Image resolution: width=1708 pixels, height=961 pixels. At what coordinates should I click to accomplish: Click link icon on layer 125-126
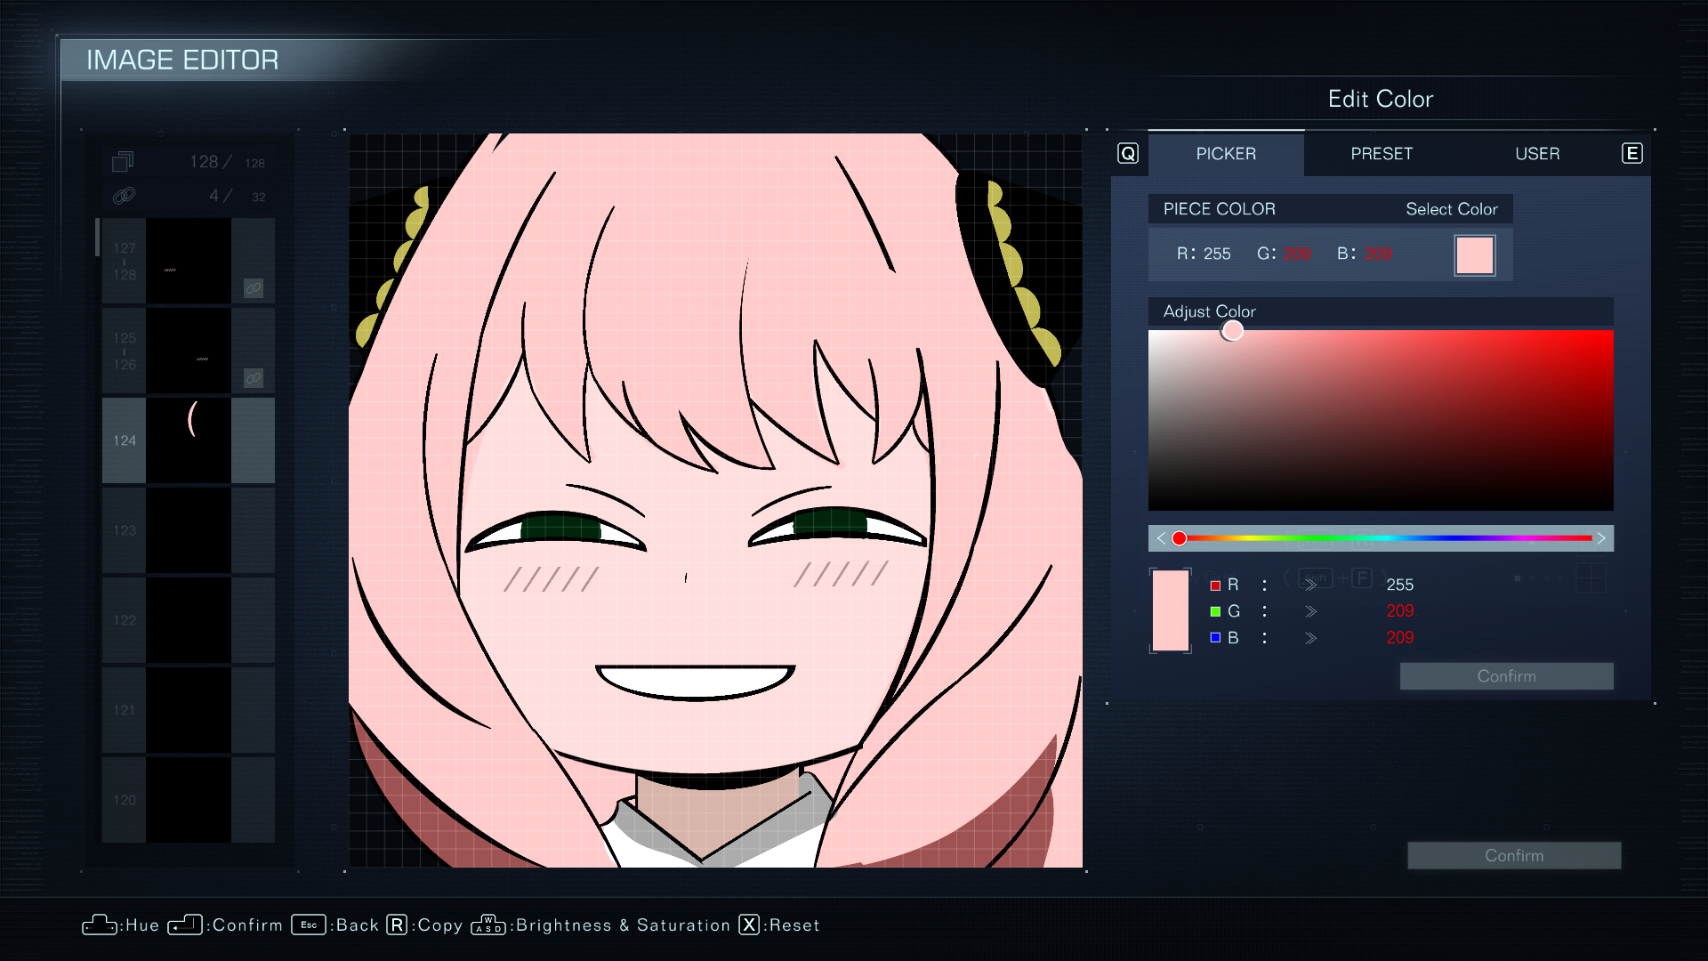254,378
